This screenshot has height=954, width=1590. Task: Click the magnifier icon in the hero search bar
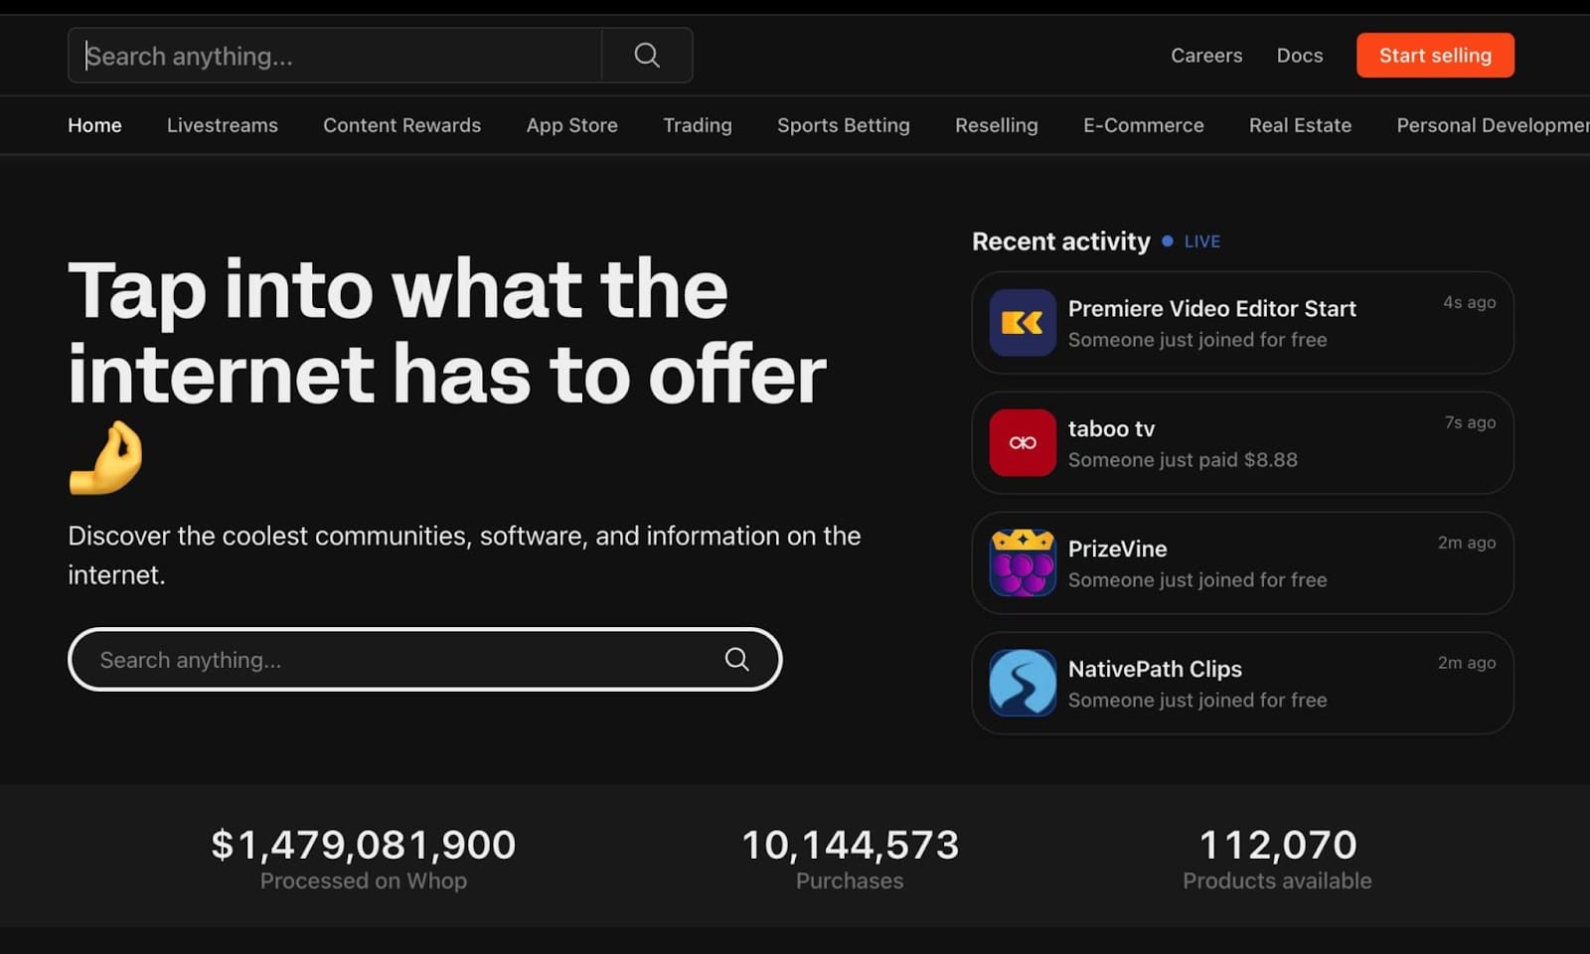(x=736, y=659)
